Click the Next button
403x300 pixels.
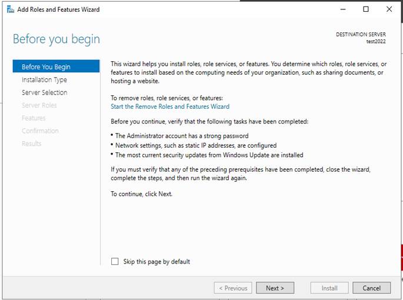tap(275, 288)
